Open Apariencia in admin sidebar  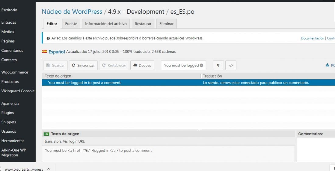[x=10, y=103]
